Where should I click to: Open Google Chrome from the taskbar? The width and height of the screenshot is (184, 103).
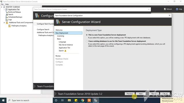pos(83,100)
